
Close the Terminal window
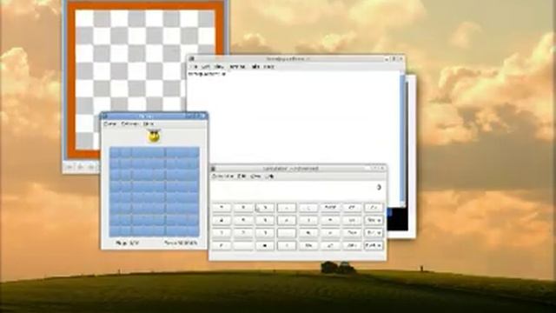pyautogui.click(x=401, y=58)
